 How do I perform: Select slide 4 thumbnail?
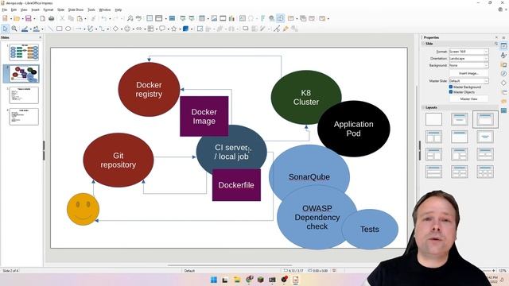(x=24, y=117)
